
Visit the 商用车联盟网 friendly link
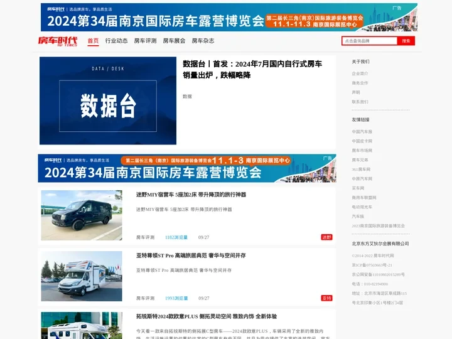pyautogui.click(x=363, y=198)
